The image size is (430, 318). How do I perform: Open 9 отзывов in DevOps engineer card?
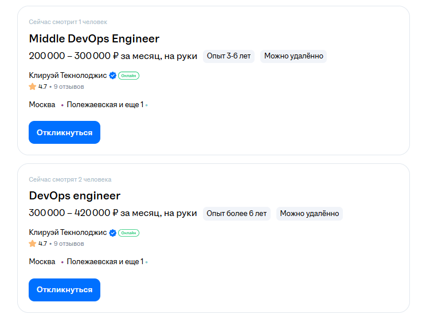(69, 244)
